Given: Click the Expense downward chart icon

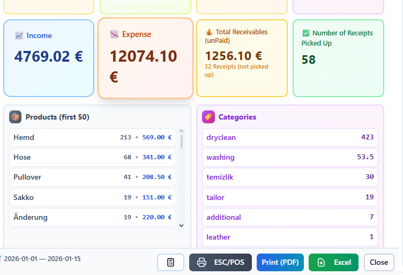Looking at the screenshot, I should click(x=114, y=34).
